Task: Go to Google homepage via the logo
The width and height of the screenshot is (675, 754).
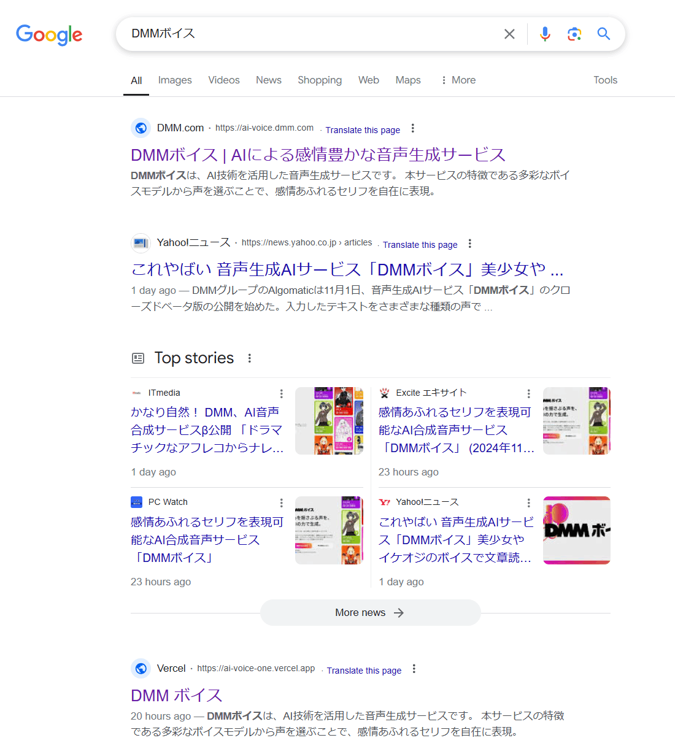Action: tap(49, 35)
